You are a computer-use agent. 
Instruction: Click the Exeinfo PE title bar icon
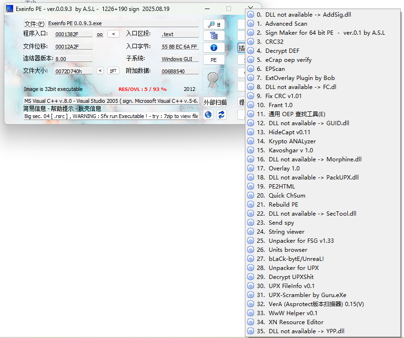tap(10, 9)
